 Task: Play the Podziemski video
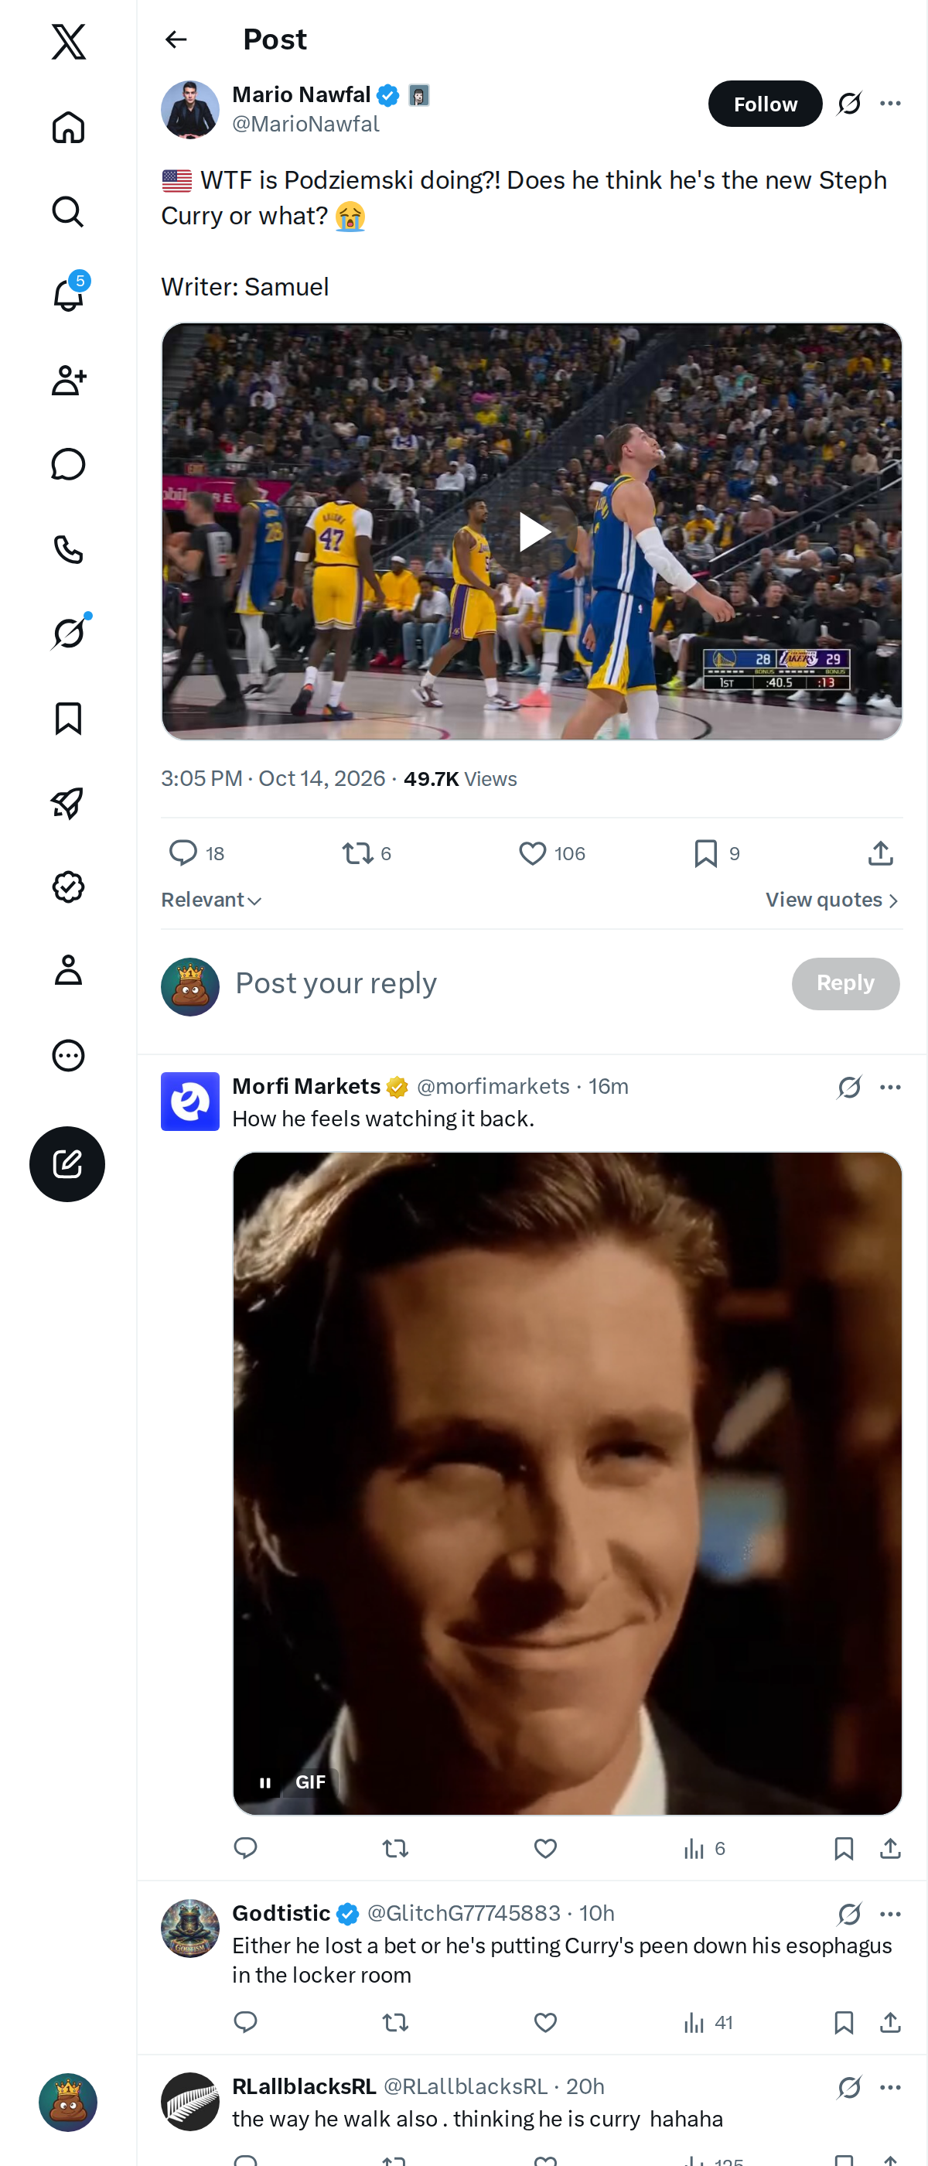click(532, 531)
